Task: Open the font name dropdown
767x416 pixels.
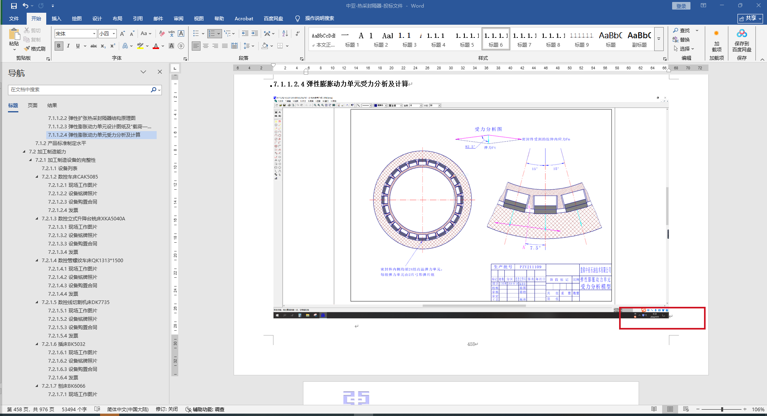Action: point(94,34)
